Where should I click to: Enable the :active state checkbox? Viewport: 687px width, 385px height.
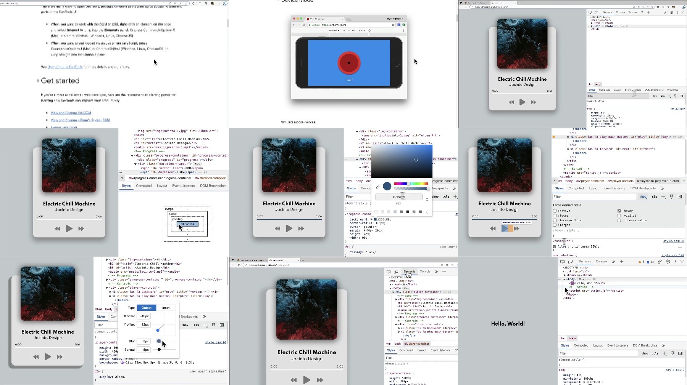[x=555, y=211]
